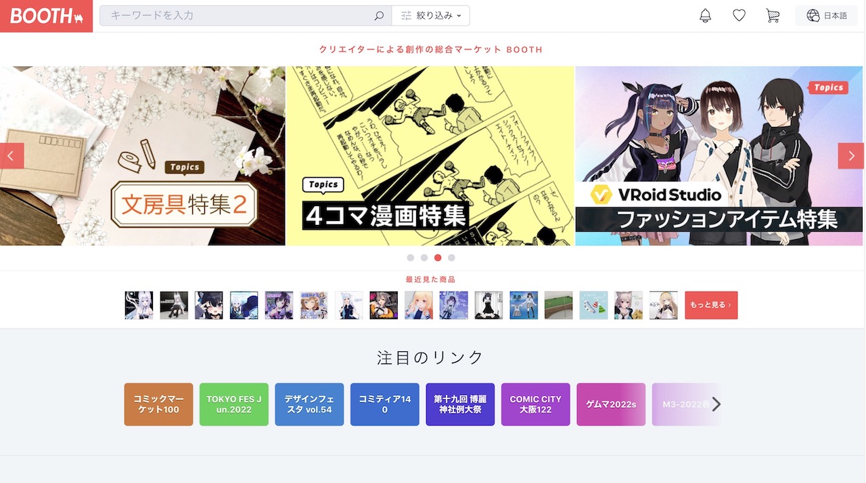This screenshot has width=866, height=483.
Task: Click the もっと見る button
Action: pos(710,305)
